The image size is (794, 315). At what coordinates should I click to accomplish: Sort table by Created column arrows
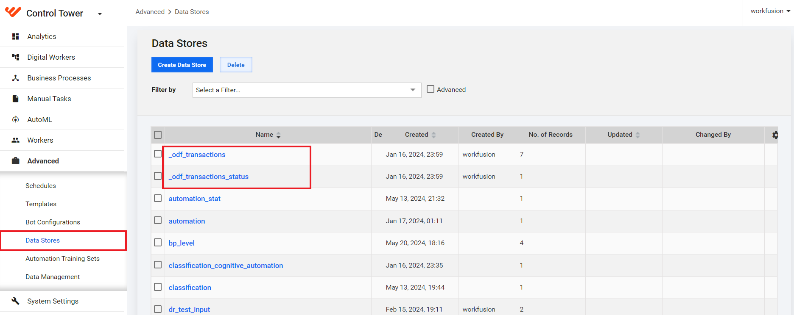(433, 135)
